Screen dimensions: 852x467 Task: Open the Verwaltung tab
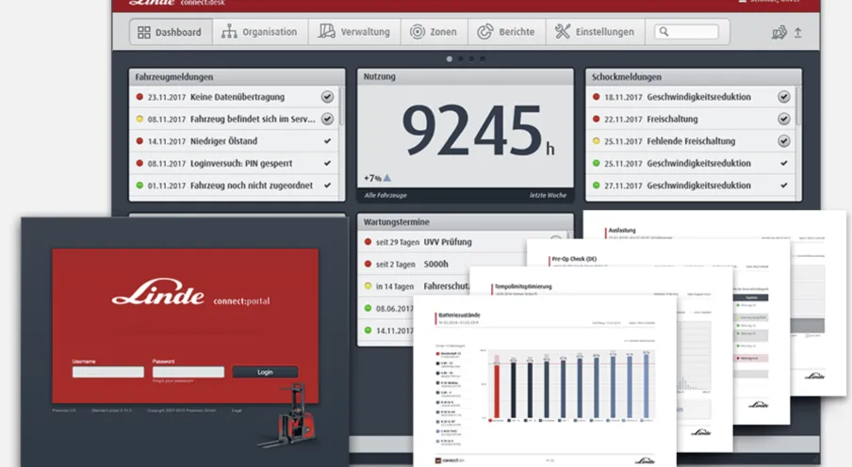click(x=354, y=32)
